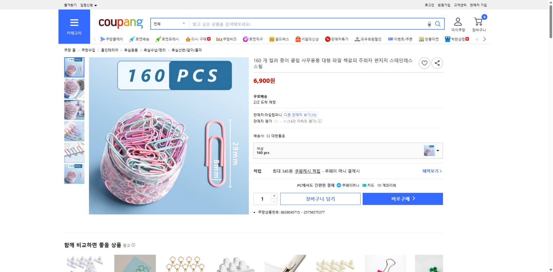The image size is (553, 272).
Task: Open 마이쿠팡 account icon
Action: 458,21
